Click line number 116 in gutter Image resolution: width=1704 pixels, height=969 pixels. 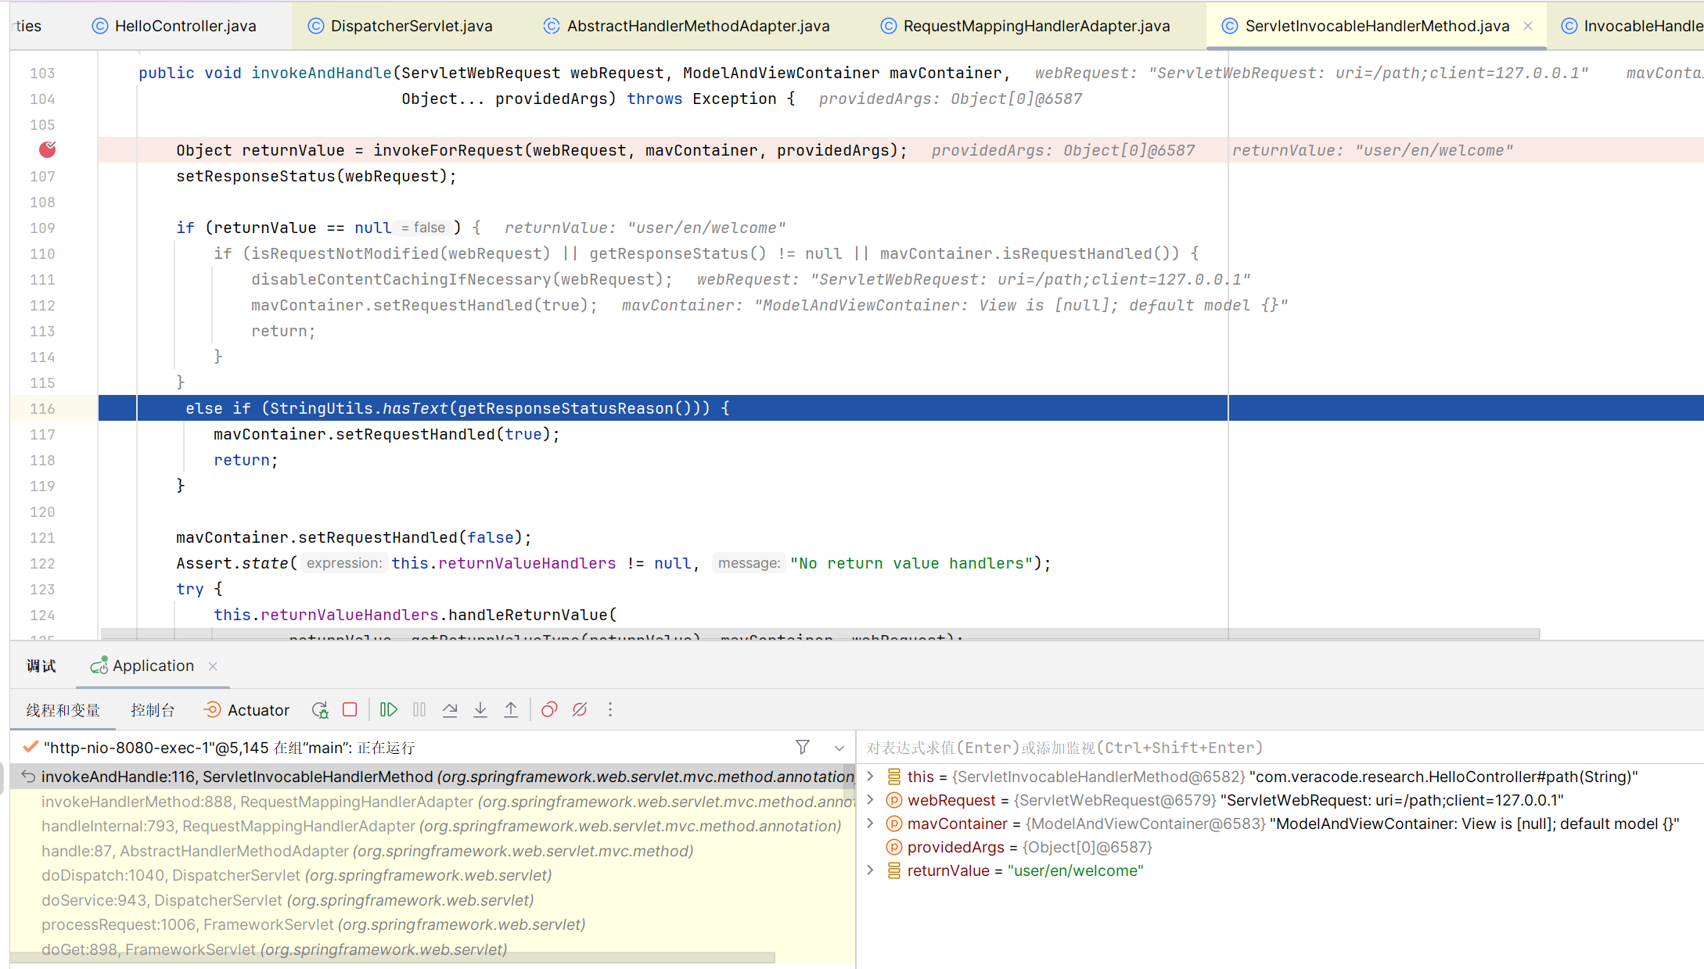[42, 408]
